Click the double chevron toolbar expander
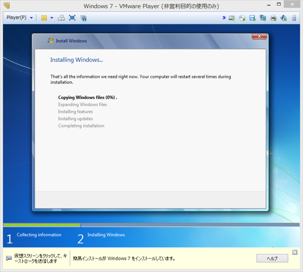303x272 pixels. 224,18
